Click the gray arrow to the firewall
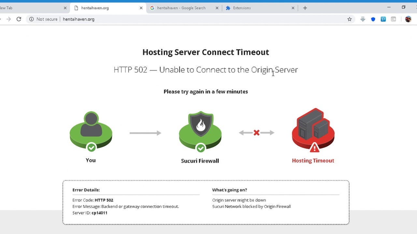Viewport: 417px width, 234px height. coord(145,133)
